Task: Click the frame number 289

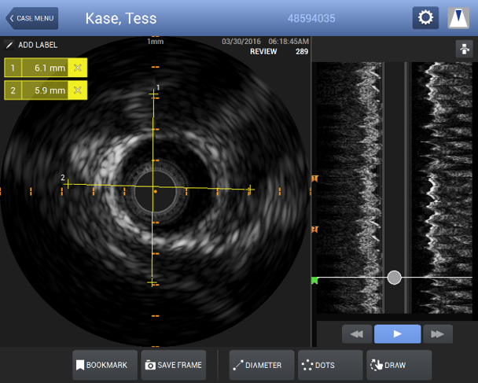Action: point(302,52)
